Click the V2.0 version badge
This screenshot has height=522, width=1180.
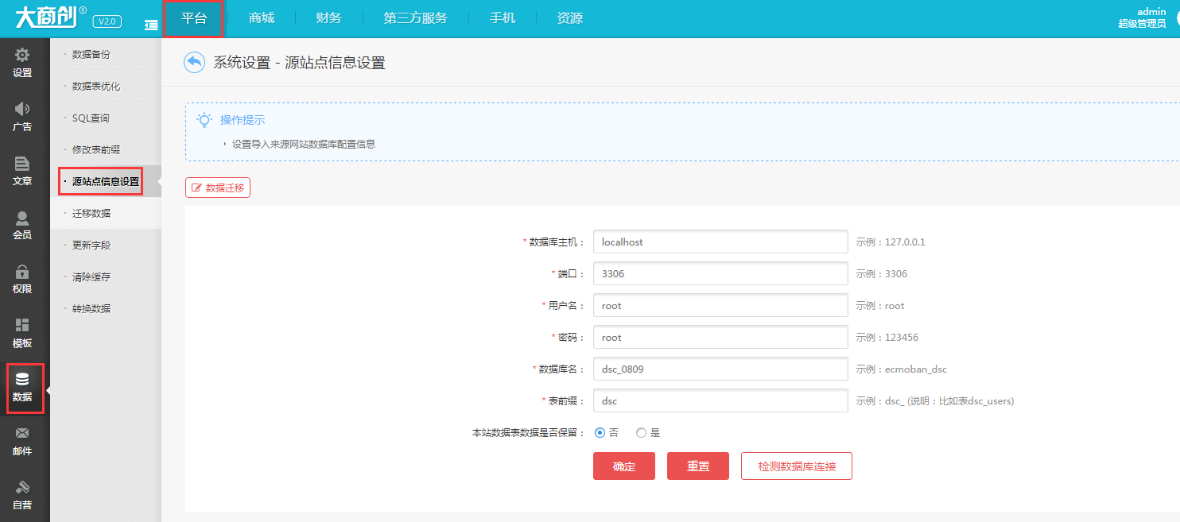107,21
